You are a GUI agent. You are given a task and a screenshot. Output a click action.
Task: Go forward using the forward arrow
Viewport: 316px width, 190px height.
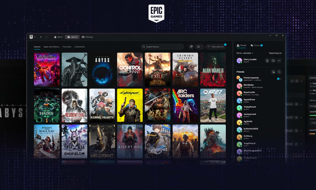point(46,37)
